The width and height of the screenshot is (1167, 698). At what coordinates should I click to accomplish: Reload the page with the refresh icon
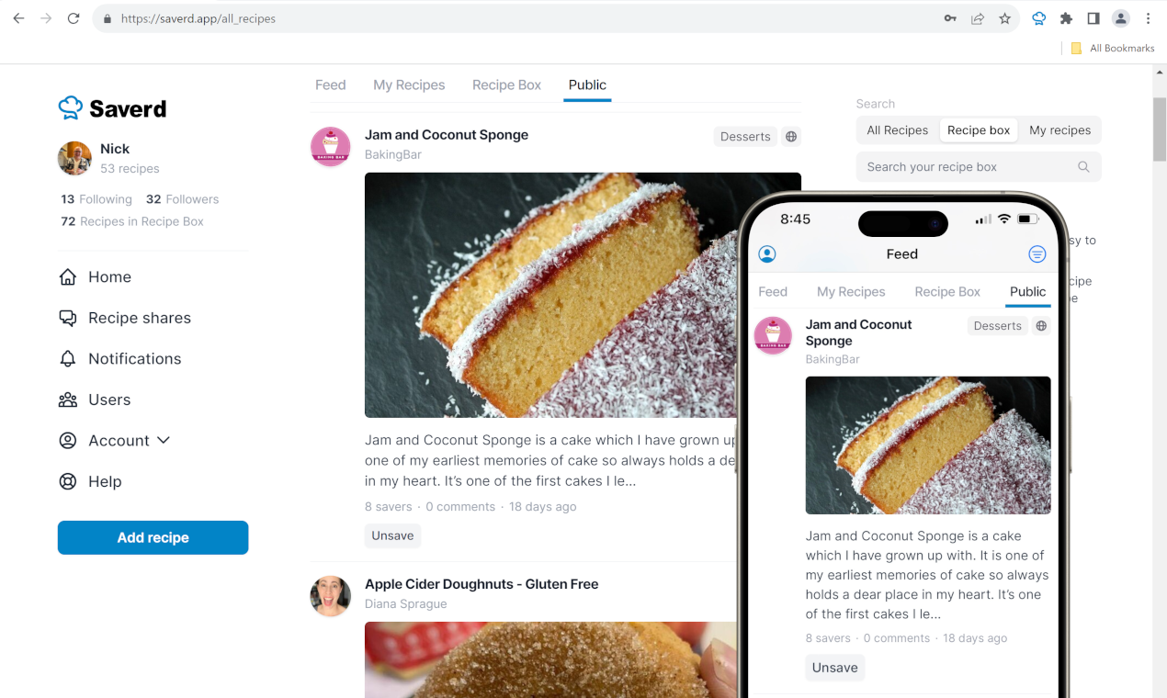click(74, 18)
